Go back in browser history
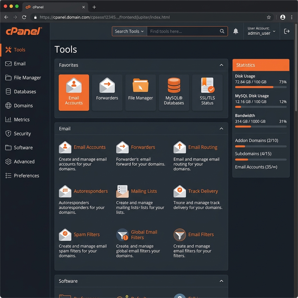This screenshot has height=298, width=298. click(x=6, y=17)
